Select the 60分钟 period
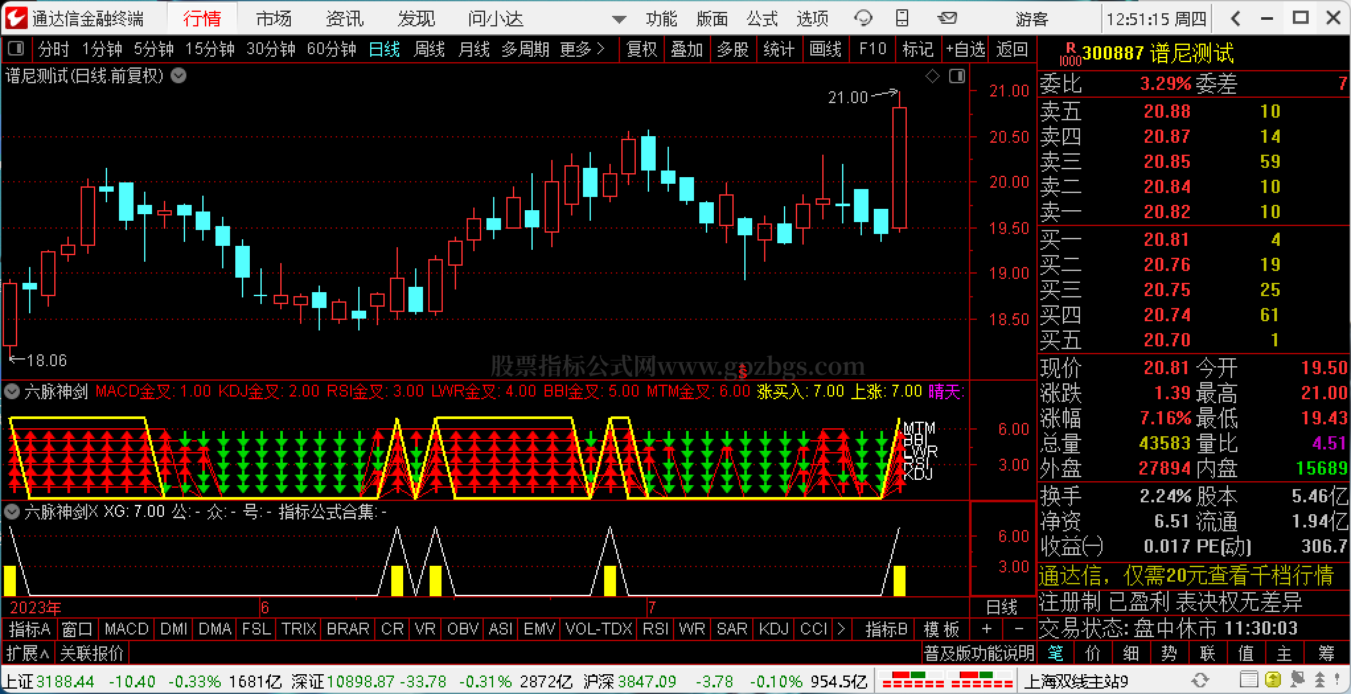The image size is (1351, 694). tap(332, 49)
